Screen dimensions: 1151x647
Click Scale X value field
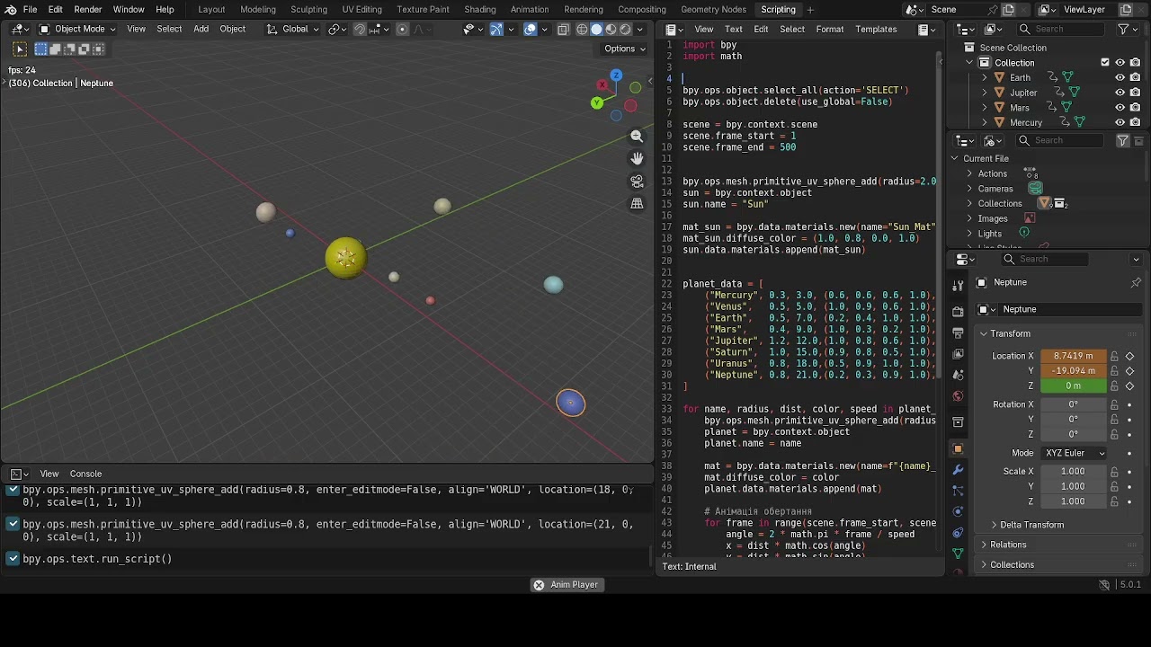[x=1074, y=471]
